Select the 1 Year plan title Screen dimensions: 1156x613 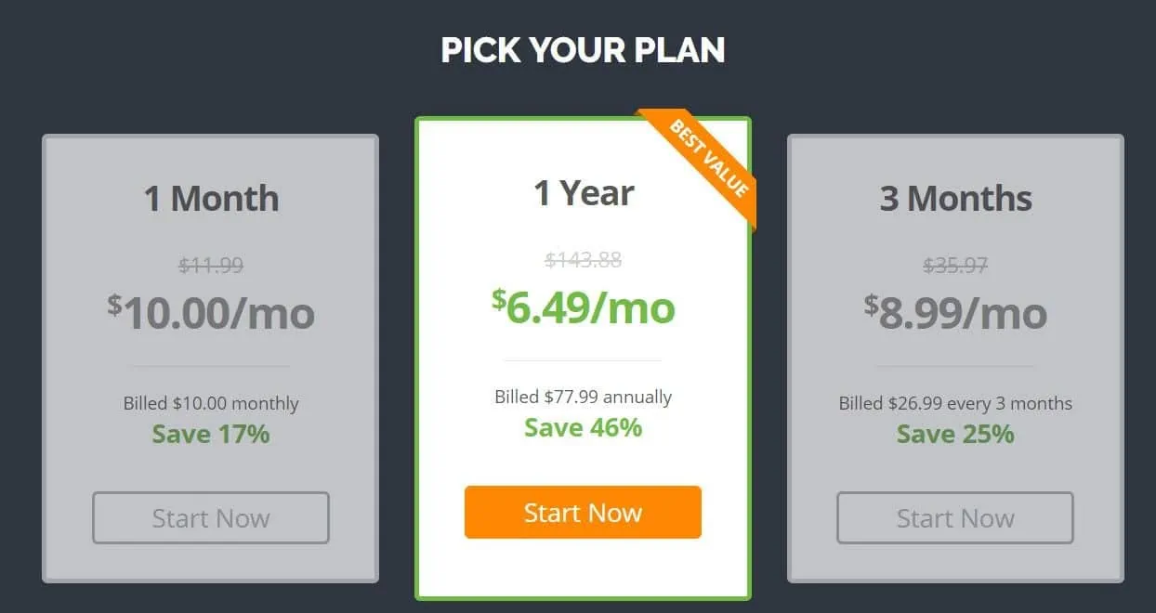click(x=584, y=193)
